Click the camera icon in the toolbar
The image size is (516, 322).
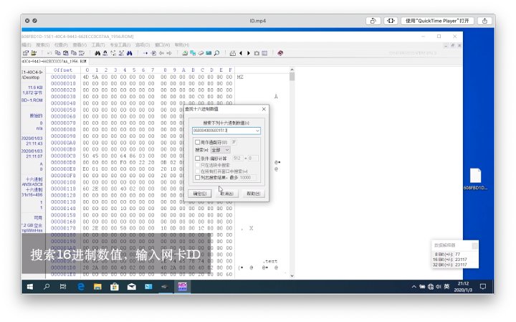pos(257,53)
